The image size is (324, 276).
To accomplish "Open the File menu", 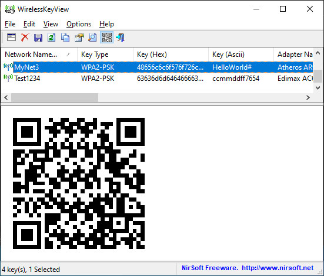I will pos(10,24).
